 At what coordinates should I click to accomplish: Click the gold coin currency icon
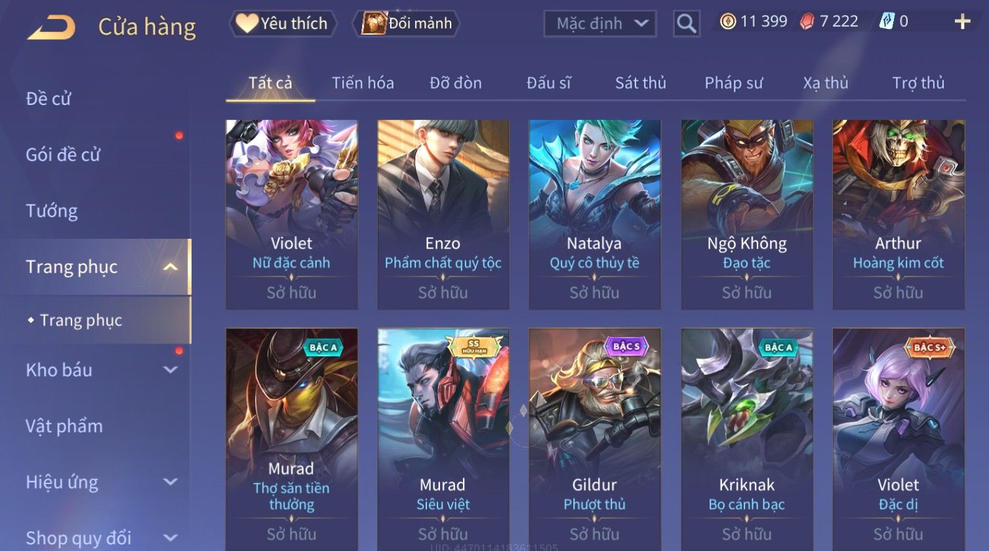728,22
